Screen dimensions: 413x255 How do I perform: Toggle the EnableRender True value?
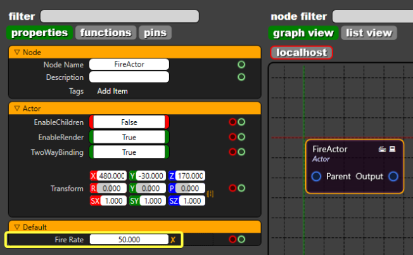pyautogui.click(x=129, y=137)
